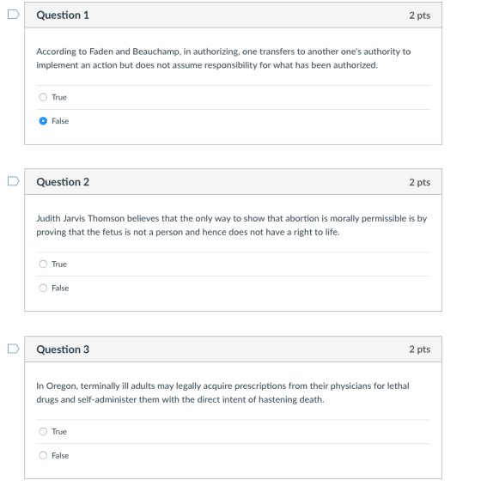This screenshot has height=486, width=481.
Task: Flag Question 1 with the bookmark icon
Action: click(x=14, y=15)
